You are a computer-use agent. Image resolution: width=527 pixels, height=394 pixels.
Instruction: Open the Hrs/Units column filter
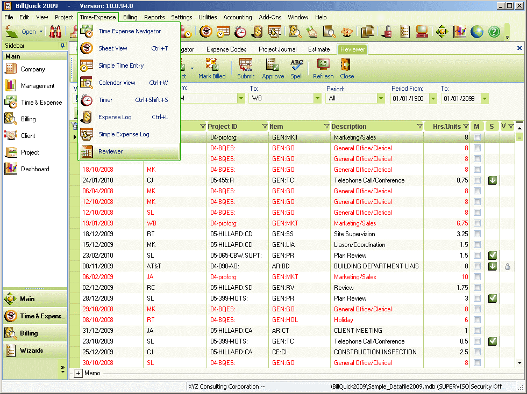click(x=466, y=126)
